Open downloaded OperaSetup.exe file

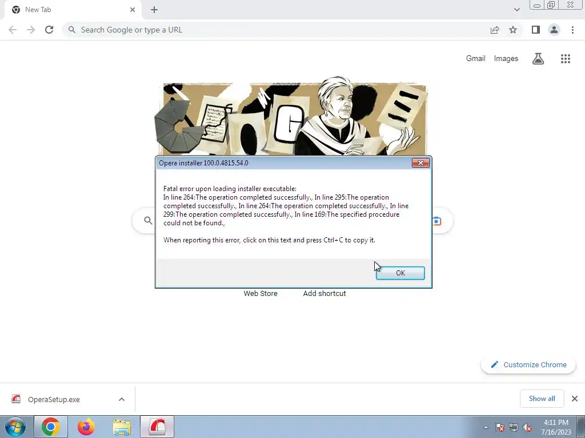(53, 399)
